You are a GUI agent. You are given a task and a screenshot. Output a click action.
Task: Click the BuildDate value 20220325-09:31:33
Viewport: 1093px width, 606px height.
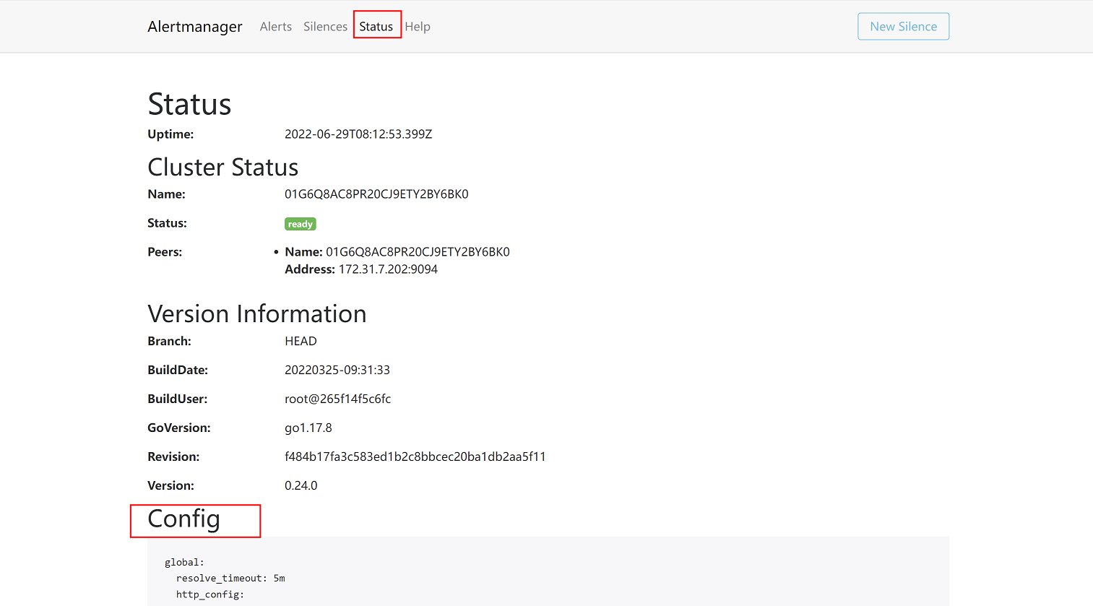point(337,370)
